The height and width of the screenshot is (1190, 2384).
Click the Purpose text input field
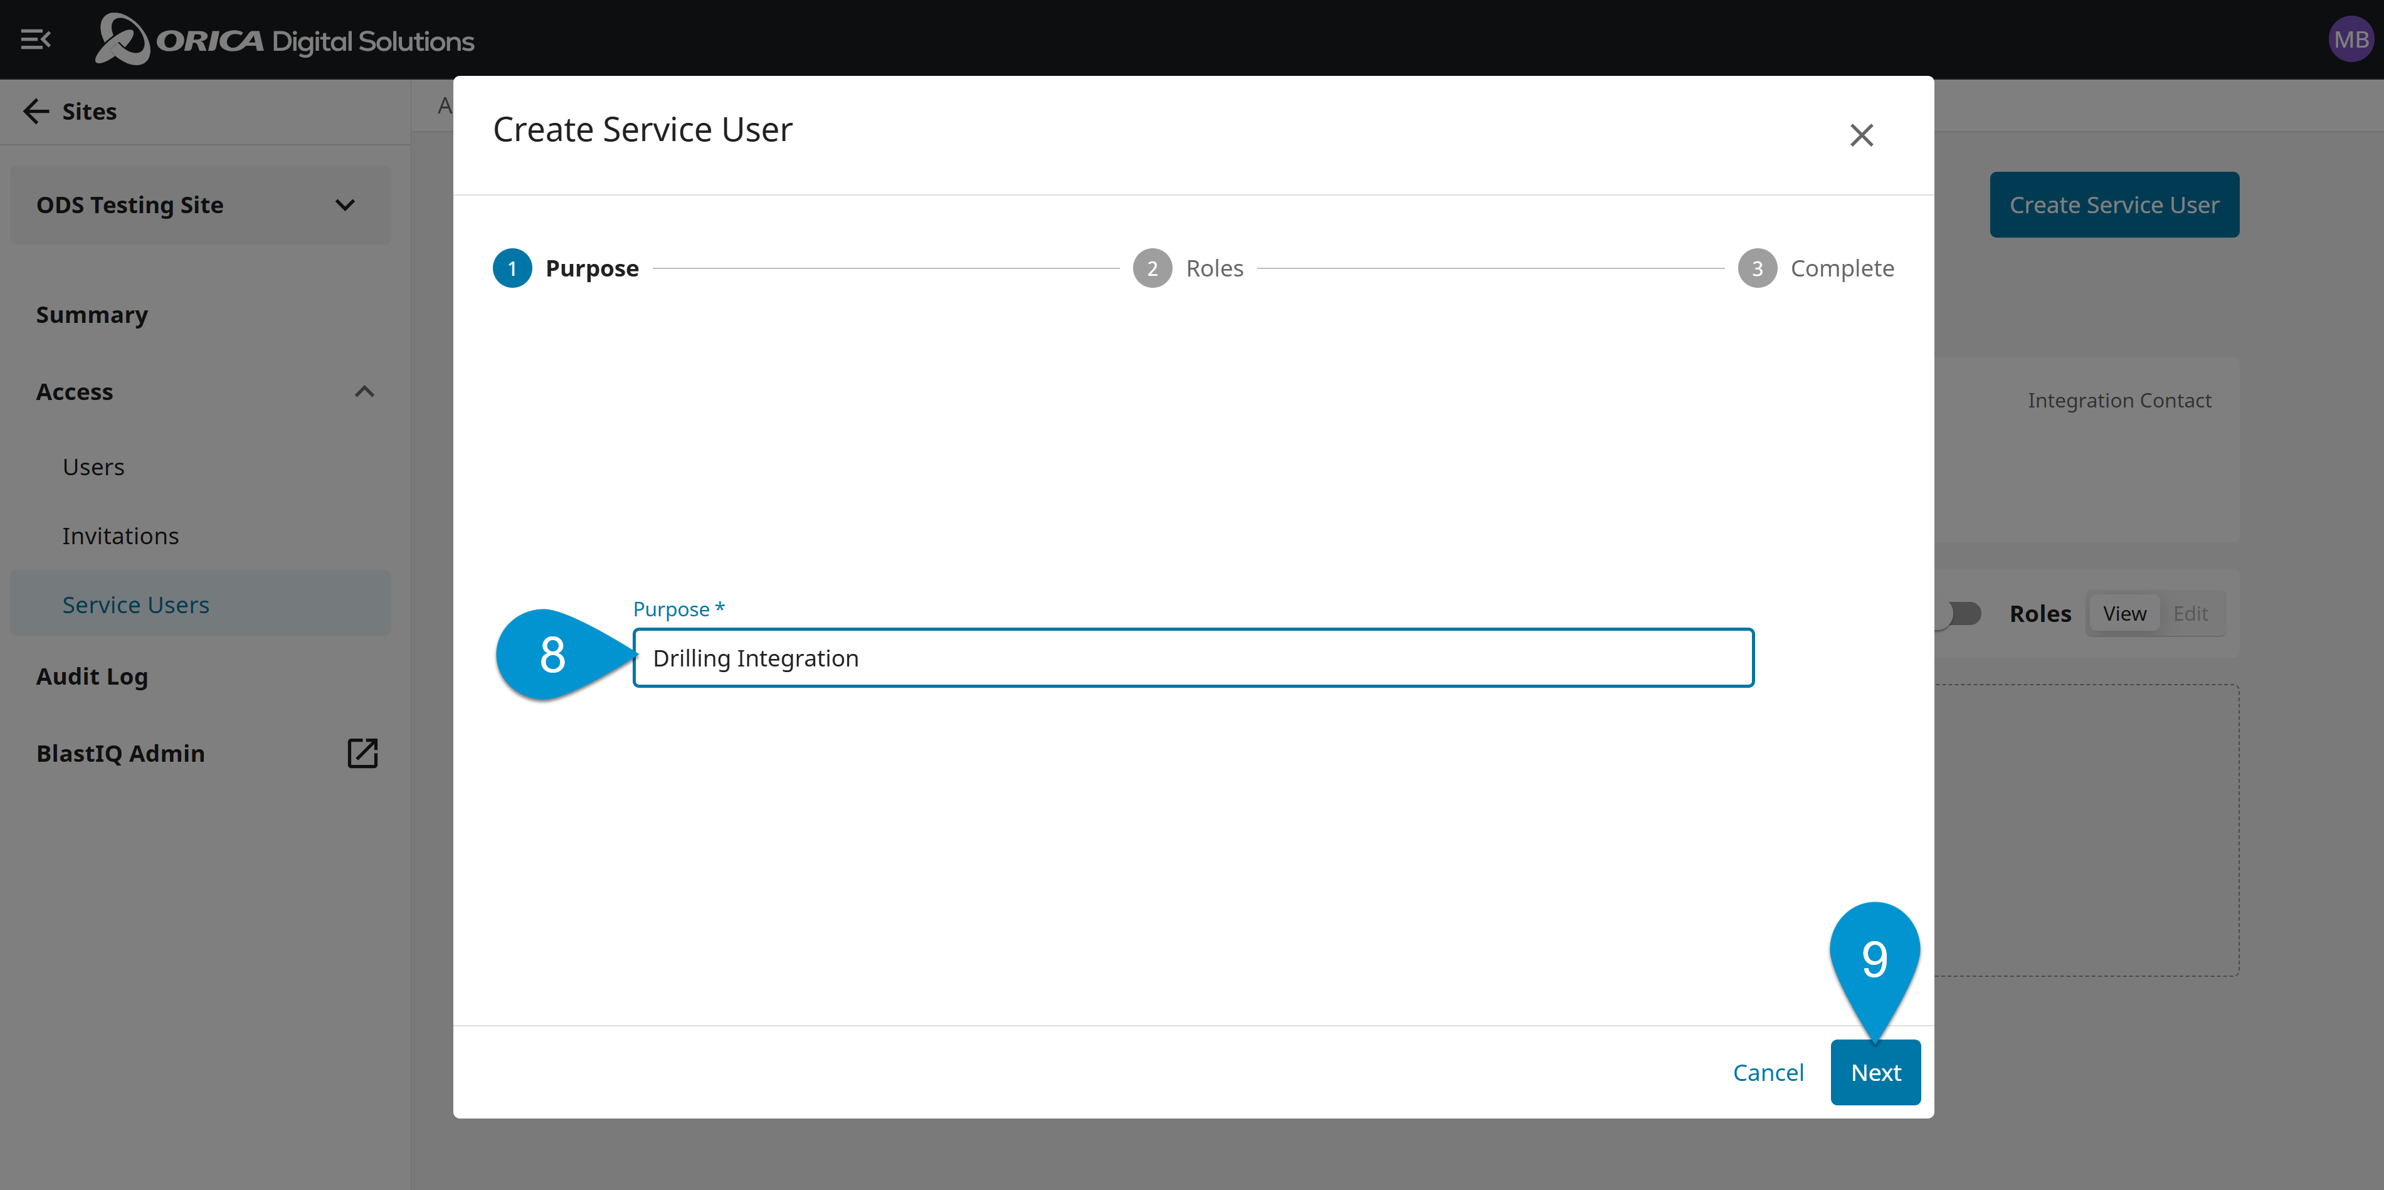click(x=1193, y=658)
